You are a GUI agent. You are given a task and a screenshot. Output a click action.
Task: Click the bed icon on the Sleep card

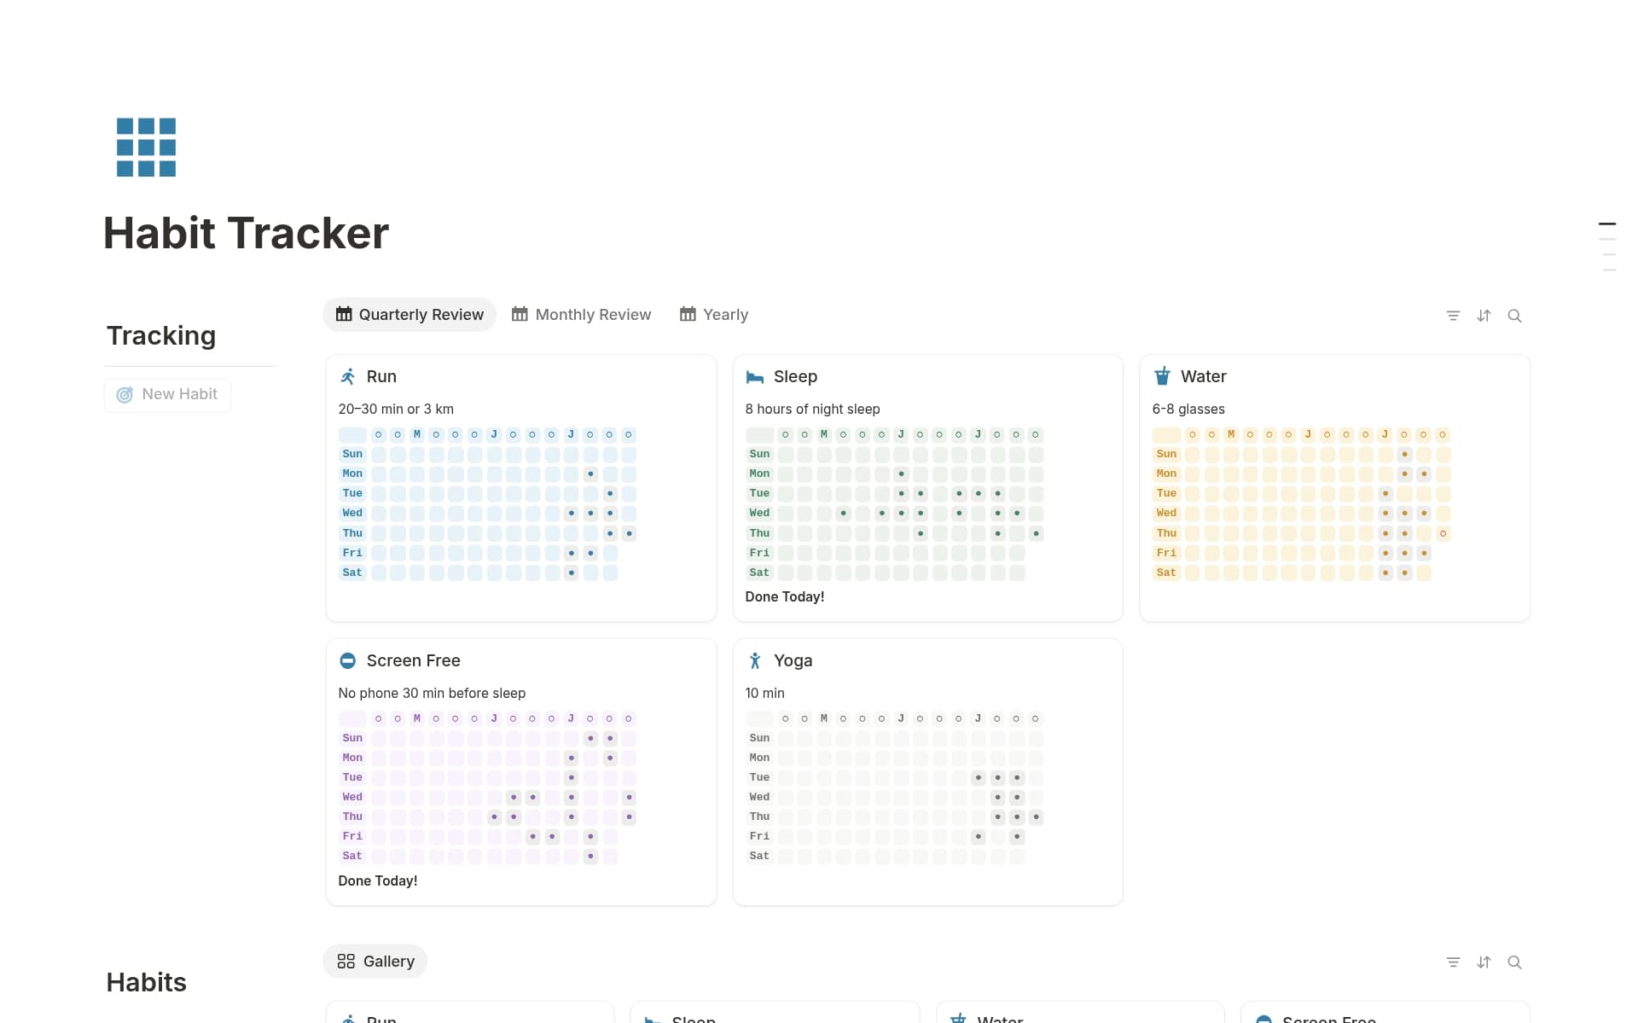[755, 376]
